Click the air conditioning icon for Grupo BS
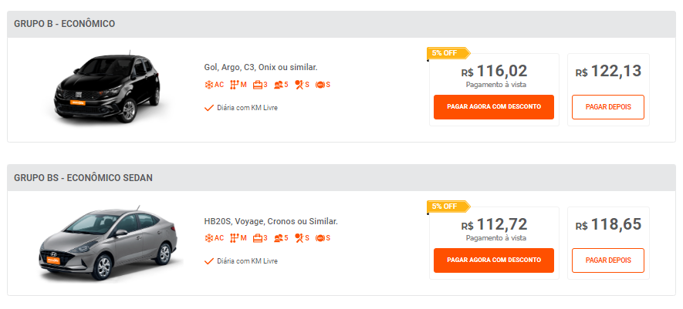The image size is (683, 309). pyautogui.click(x=208, y=238)
